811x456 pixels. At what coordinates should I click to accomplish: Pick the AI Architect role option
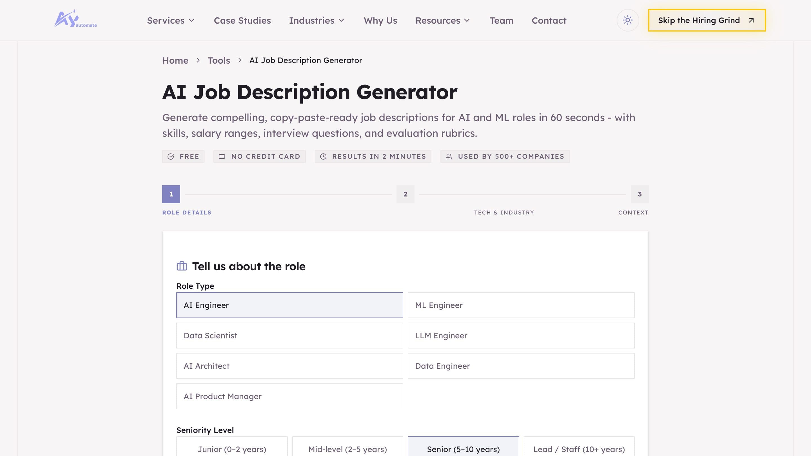coord(289,366)
